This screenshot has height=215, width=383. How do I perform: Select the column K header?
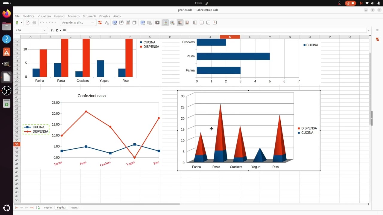click(230, 37)
